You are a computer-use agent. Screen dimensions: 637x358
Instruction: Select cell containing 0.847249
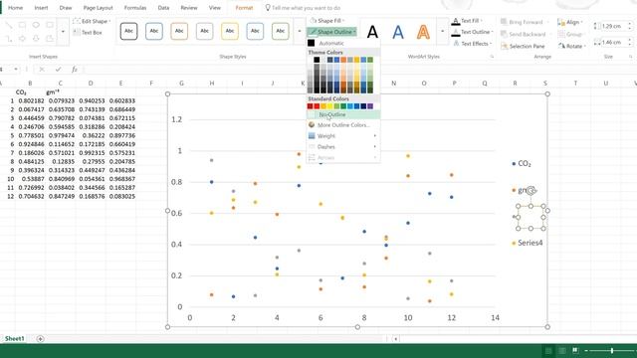click(61, 196)
